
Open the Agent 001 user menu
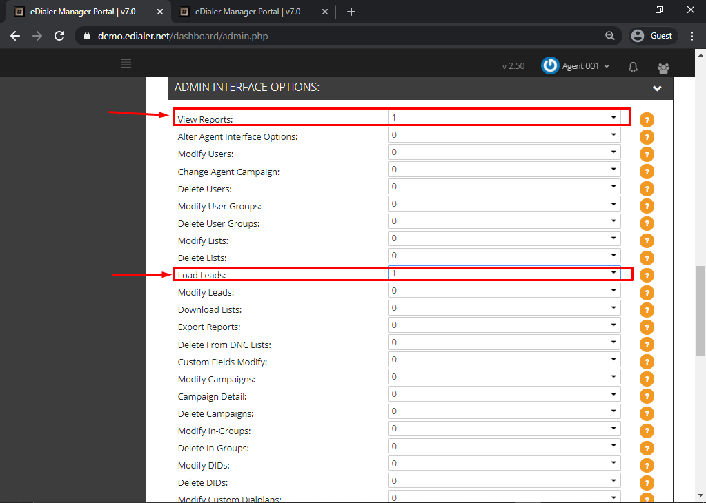576,66
